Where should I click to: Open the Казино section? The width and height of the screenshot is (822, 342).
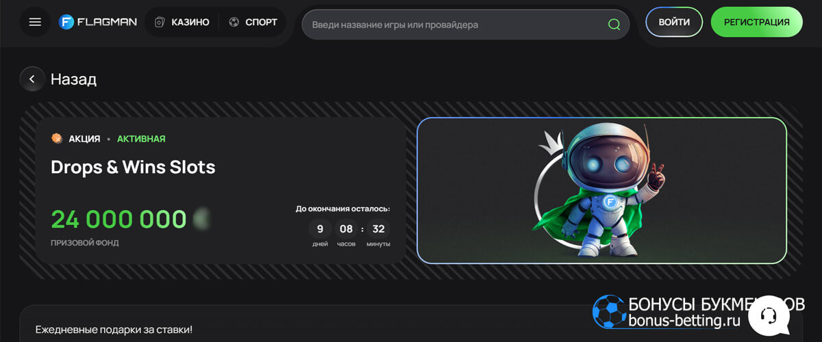click(182, 22)
